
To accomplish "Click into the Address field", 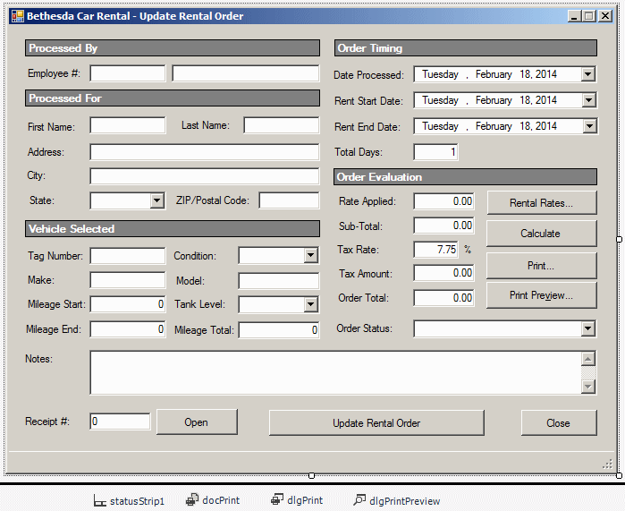I will (x=205, y=152).
